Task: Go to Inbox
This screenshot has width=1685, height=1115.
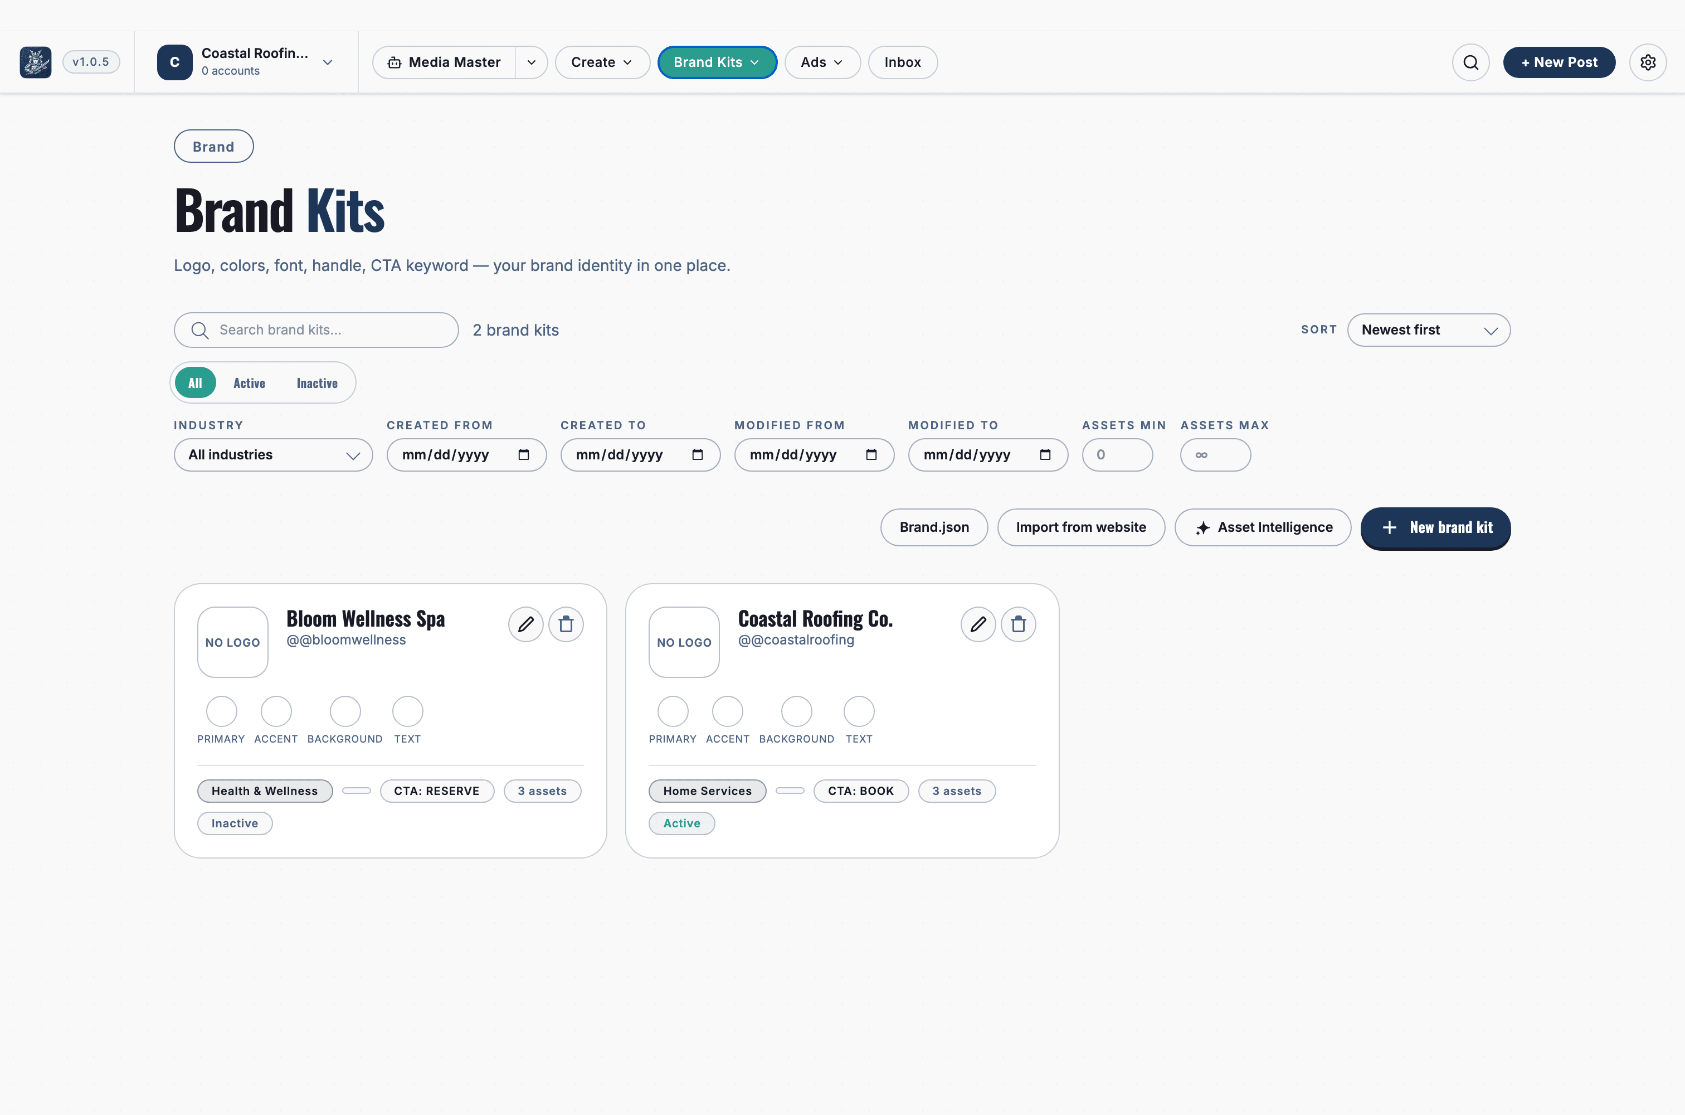Action: coord(903,62)
